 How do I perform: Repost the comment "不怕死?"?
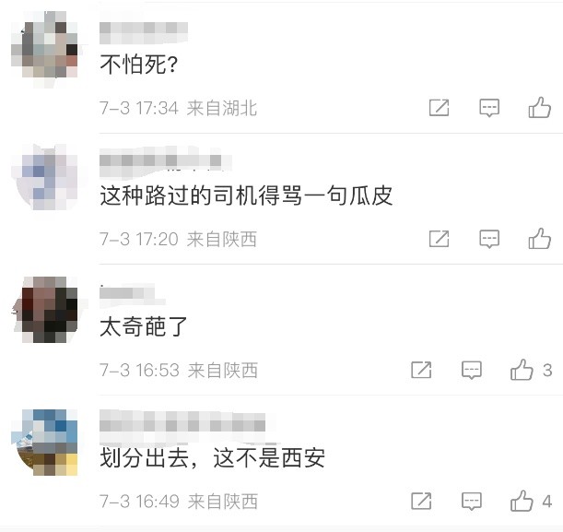[x=440, y=107]
